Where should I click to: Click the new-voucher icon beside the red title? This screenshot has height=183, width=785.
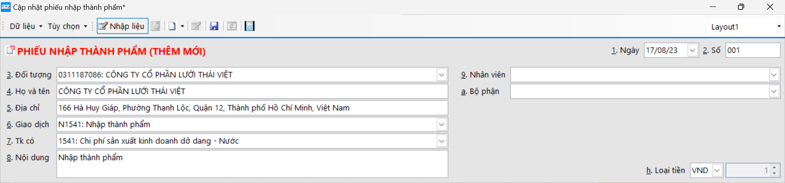pos(10,51)
